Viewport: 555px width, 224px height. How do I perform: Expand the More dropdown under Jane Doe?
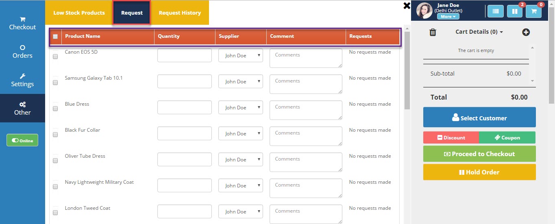pyautogui.click(x=448, y=17)
